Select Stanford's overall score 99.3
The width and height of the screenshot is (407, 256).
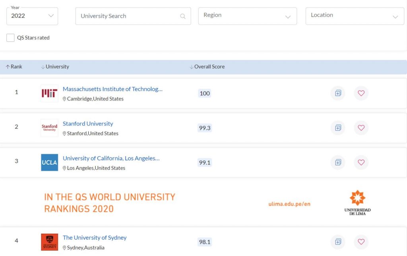205,128
